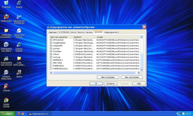
Task: Select the Opstarten tab
Action: coord(98,32)
